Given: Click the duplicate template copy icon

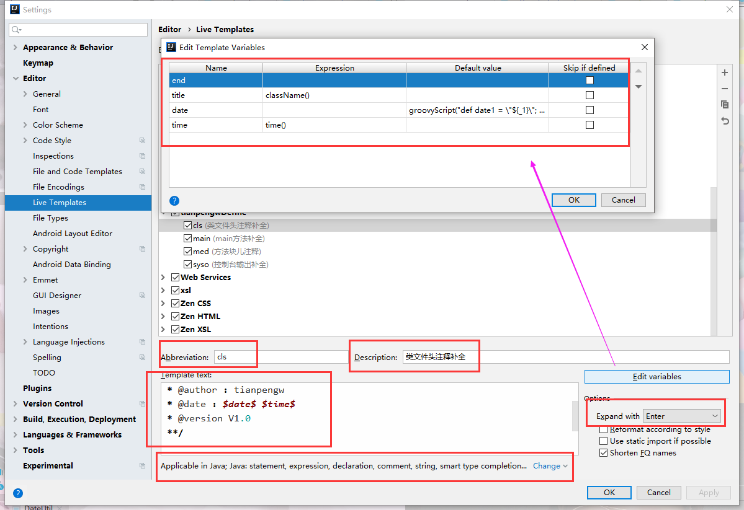Looking at the screenshot, I should coord(725,104).
